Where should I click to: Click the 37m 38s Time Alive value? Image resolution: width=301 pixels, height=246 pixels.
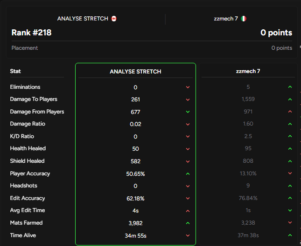[x=248, y=235]
